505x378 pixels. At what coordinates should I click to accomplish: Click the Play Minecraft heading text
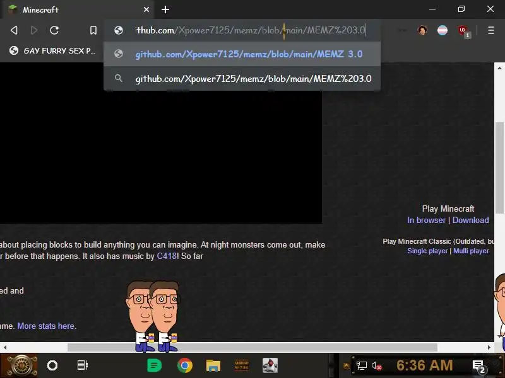448,209
